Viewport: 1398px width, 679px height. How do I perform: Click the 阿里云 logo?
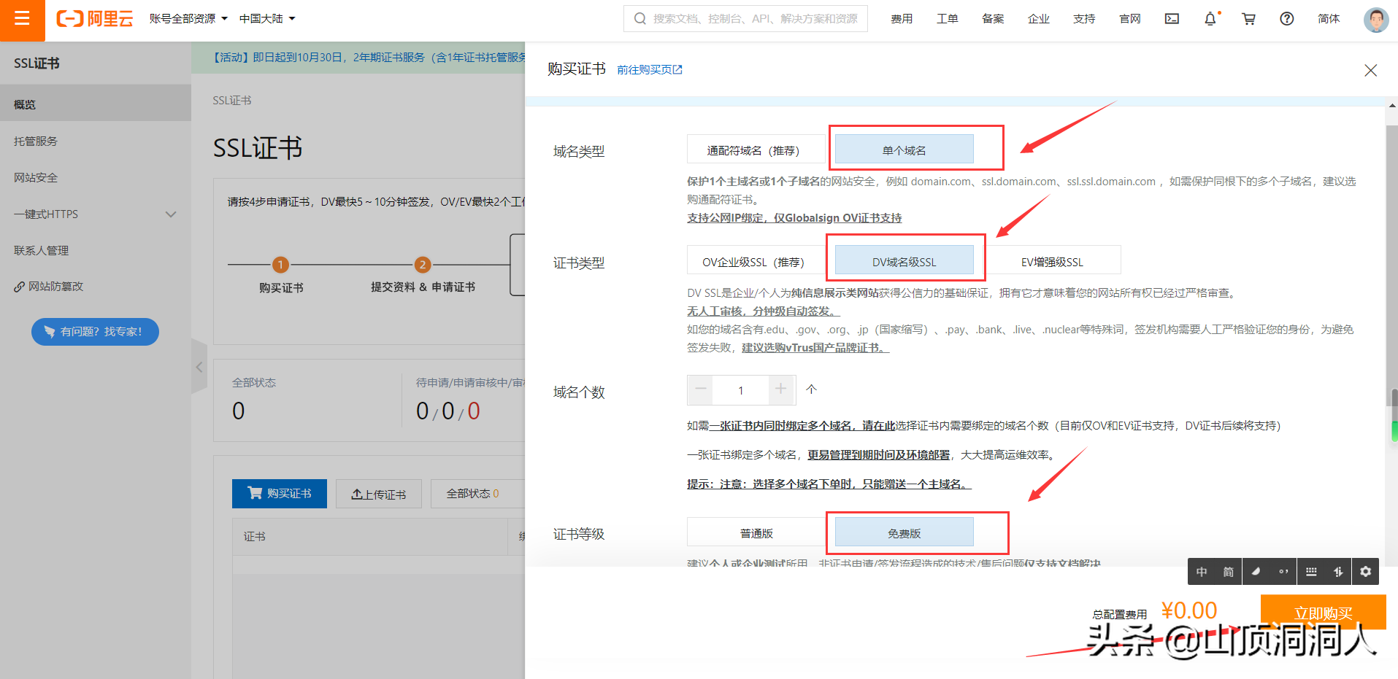(95, 19)
